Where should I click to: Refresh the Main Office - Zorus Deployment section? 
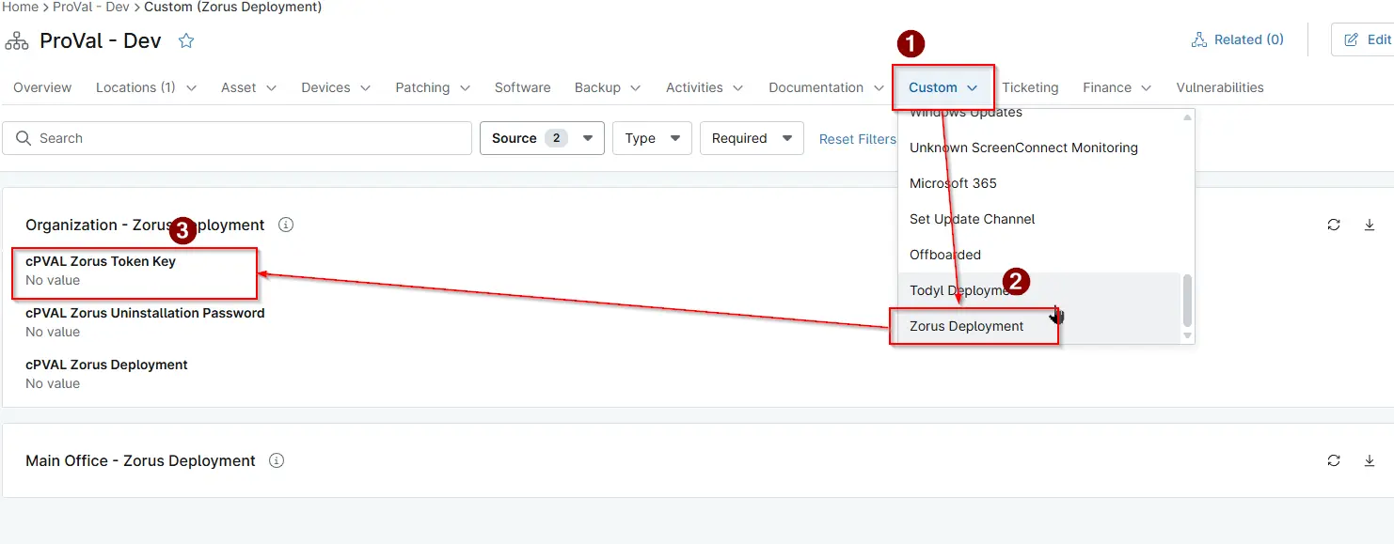click(1334, 460)
